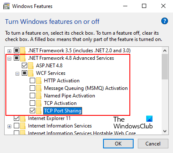
Task: Click the scrollbar up arrow
Action: [x=165, y=51]
